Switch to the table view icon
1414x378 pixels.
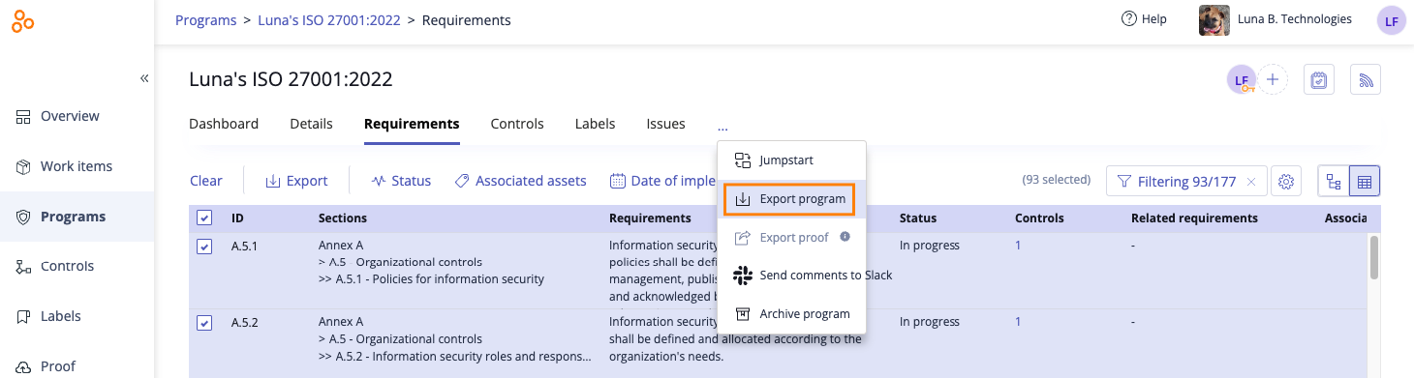1364,181
